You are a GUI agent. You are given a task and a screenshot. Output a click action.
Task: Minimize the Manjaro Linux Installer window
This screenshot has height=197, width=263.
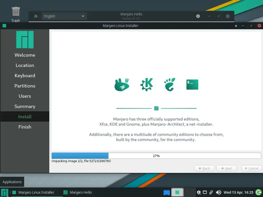pos(243,26)
